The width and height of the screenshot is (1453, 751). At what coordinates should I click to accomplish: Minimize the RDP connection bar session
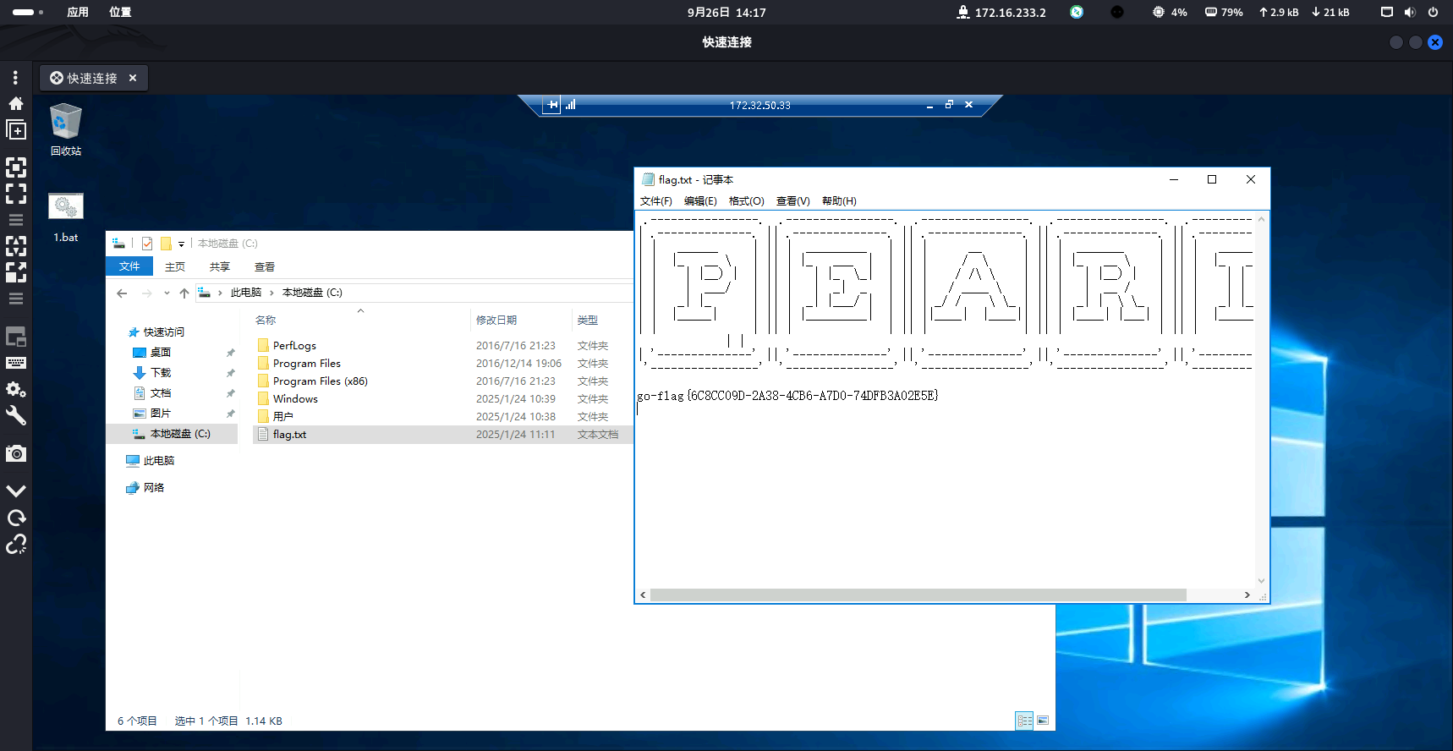point(929,105)
